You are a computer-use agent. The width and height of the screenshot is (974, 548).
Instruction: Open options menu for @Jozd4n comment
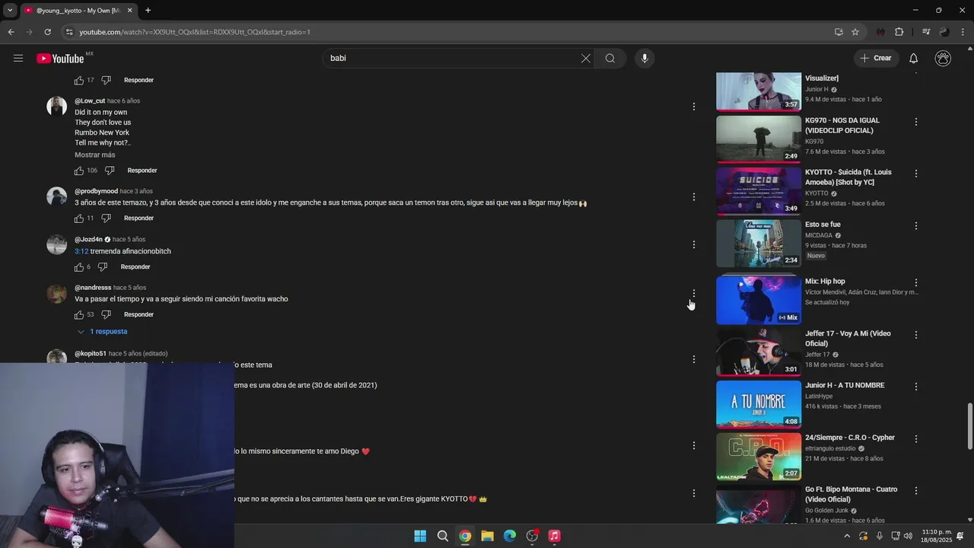(693, 245)
